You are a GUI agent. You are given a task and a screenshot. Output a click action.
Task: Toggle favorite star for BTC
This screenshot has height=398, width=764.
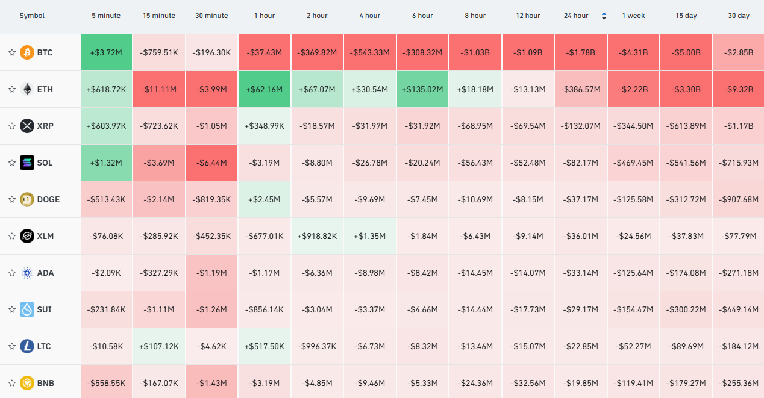11,52
